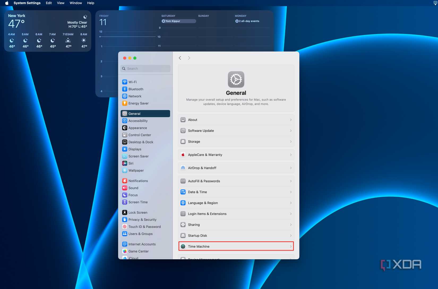Select the Sound speaker icon
This screenshot has width=438, height=289.
(x=124, y=188)
